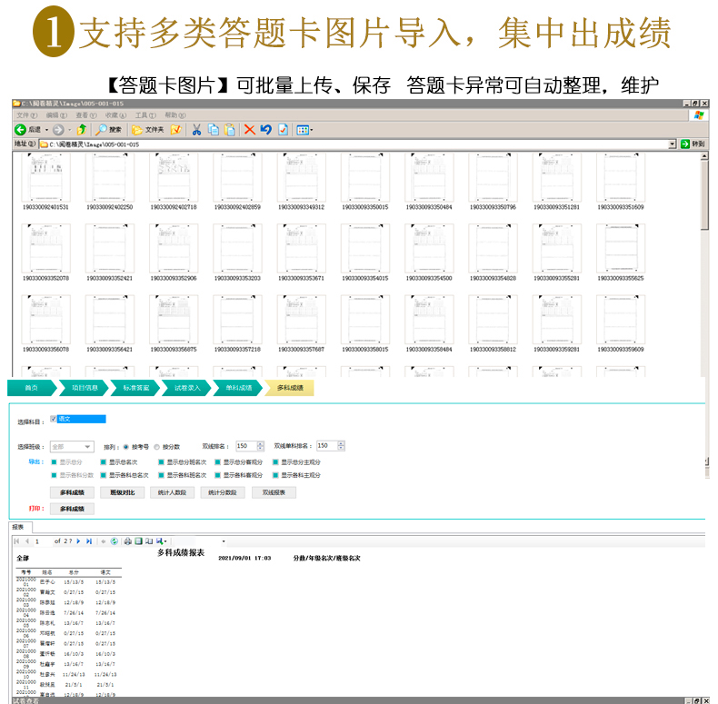Click the red Delete X icon

pos(249,130)
